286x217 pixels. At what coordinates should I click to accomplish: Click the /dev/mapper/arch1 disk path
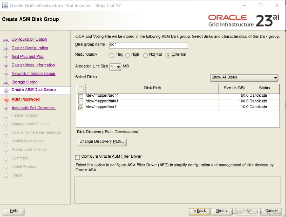click(x=102, y=95)
